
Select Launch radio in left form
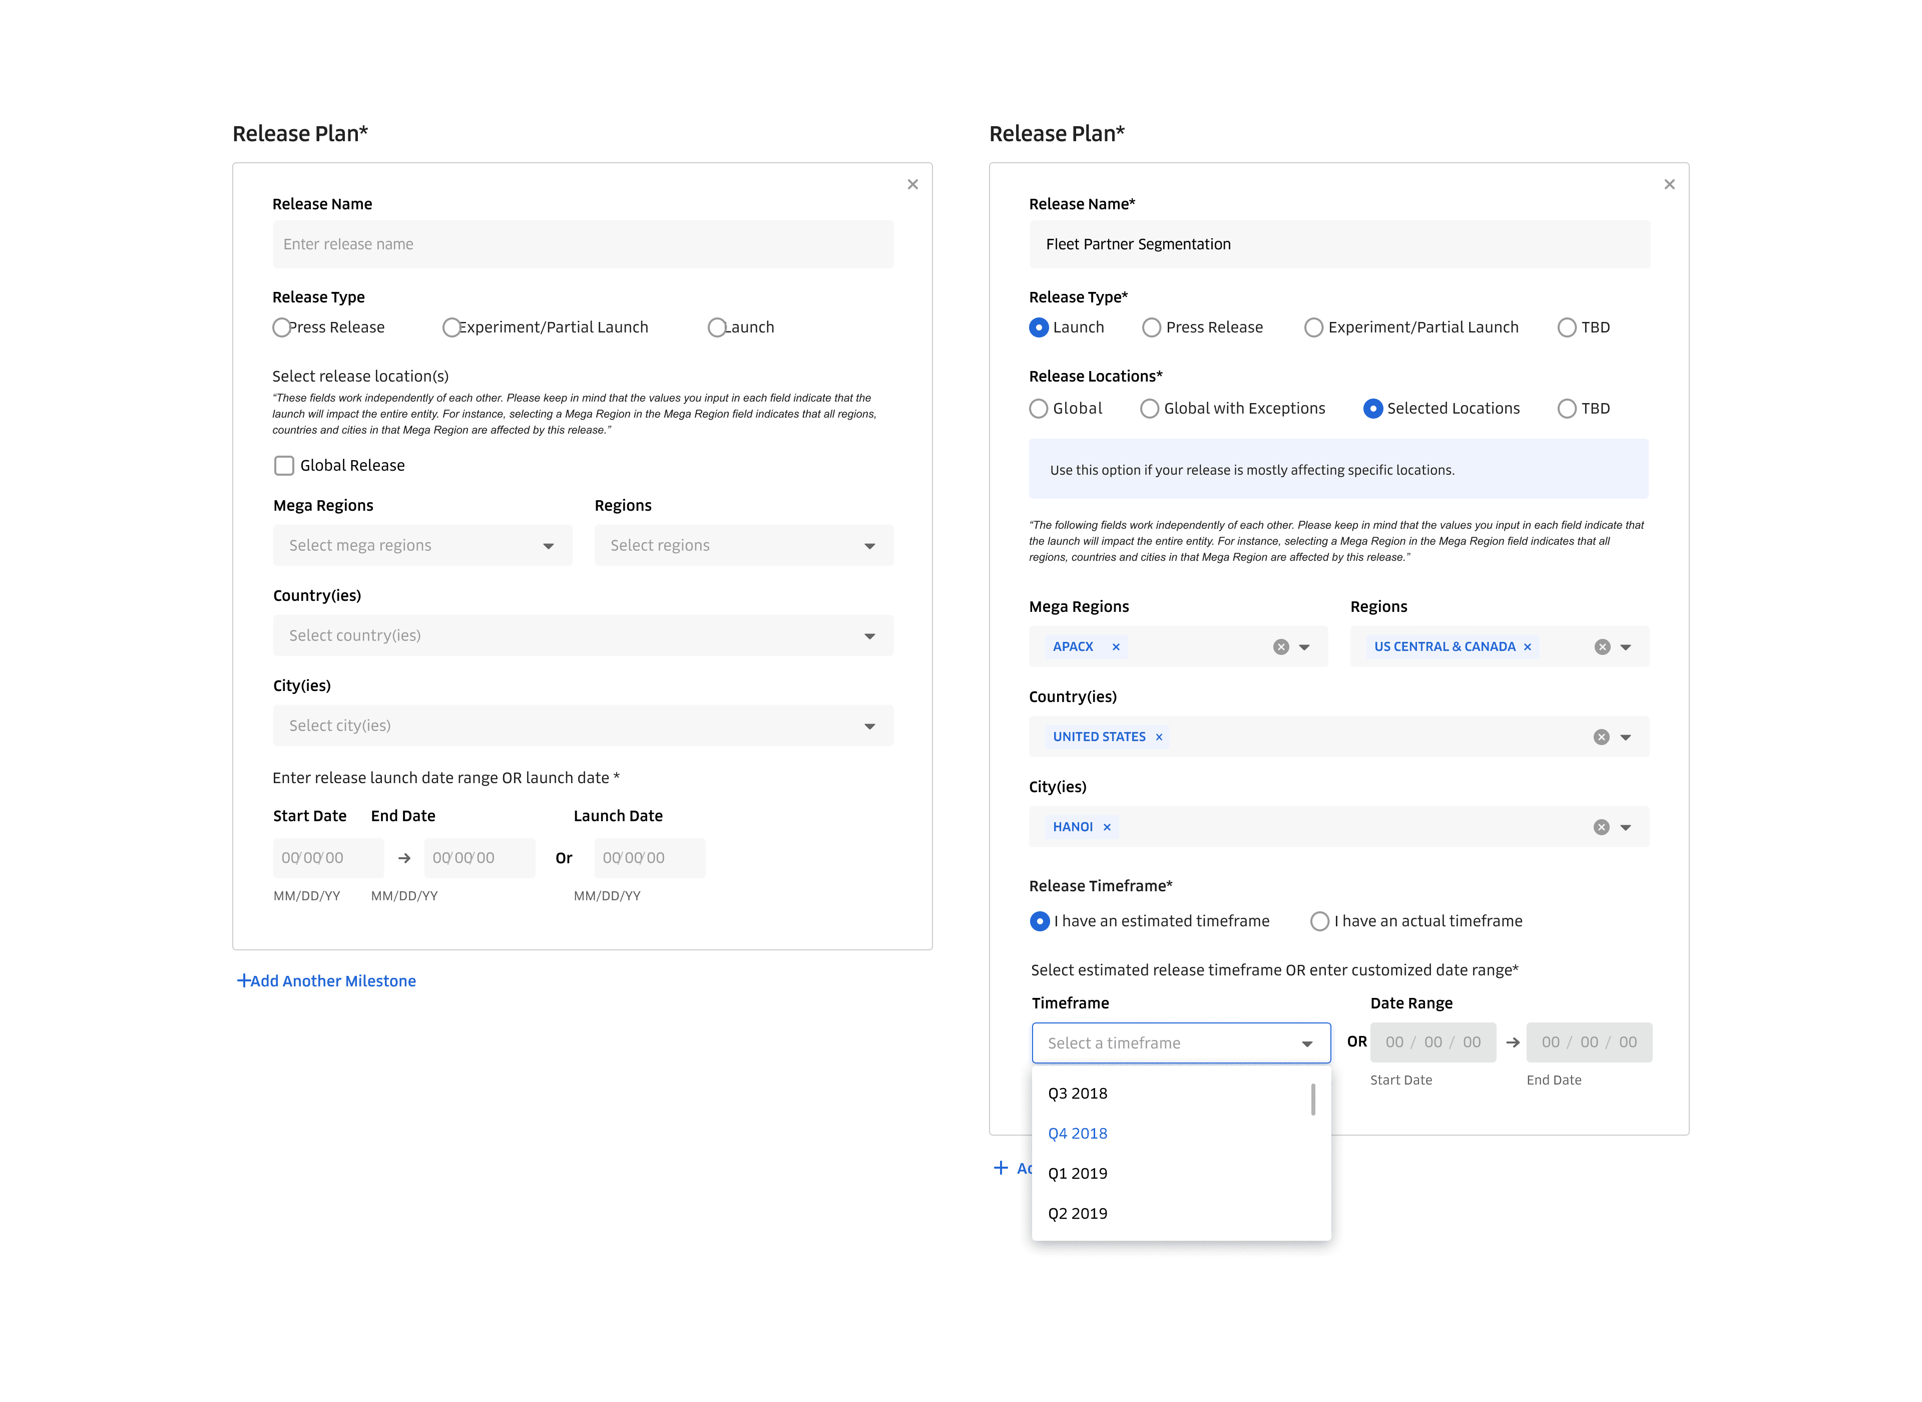pos(717,327)
